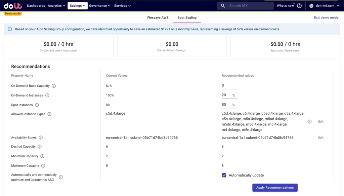Click the On-demand cost / hours used card

click(58, 47)
